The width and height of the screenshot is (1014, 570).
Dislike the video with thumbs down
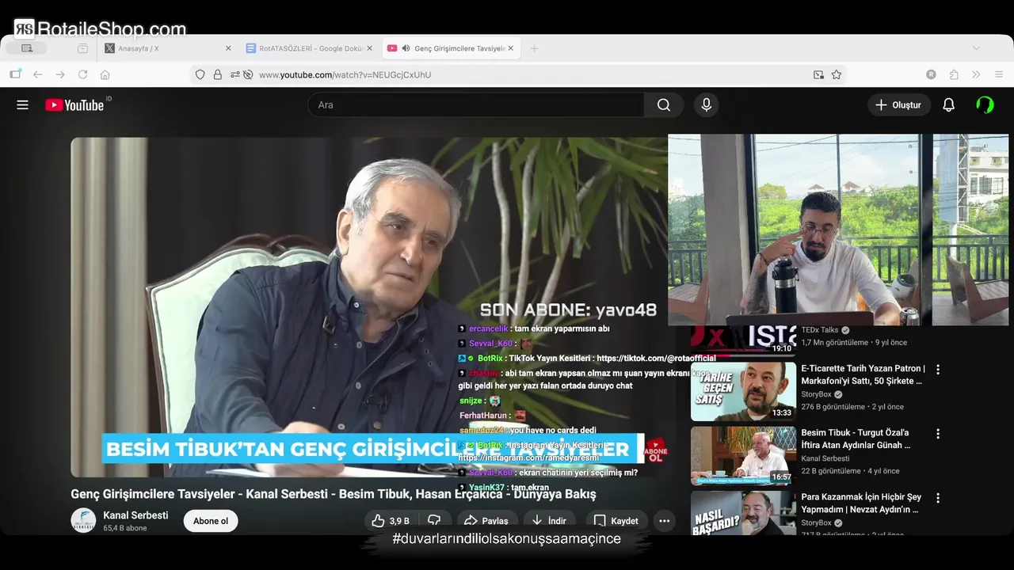click(x=434, y=521)
